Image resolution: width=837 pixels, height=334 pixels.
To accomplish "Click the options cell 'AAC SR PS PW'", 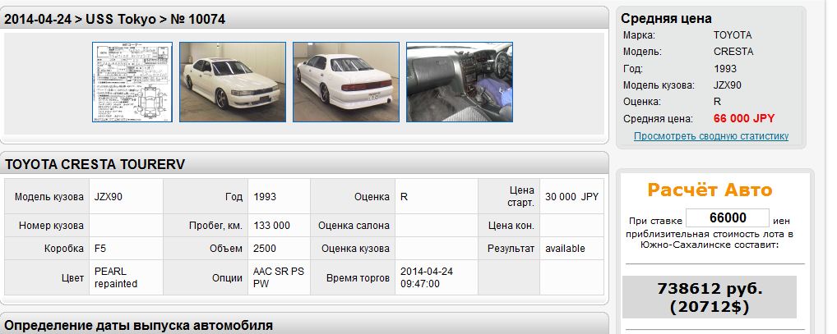I will point(277,277).
